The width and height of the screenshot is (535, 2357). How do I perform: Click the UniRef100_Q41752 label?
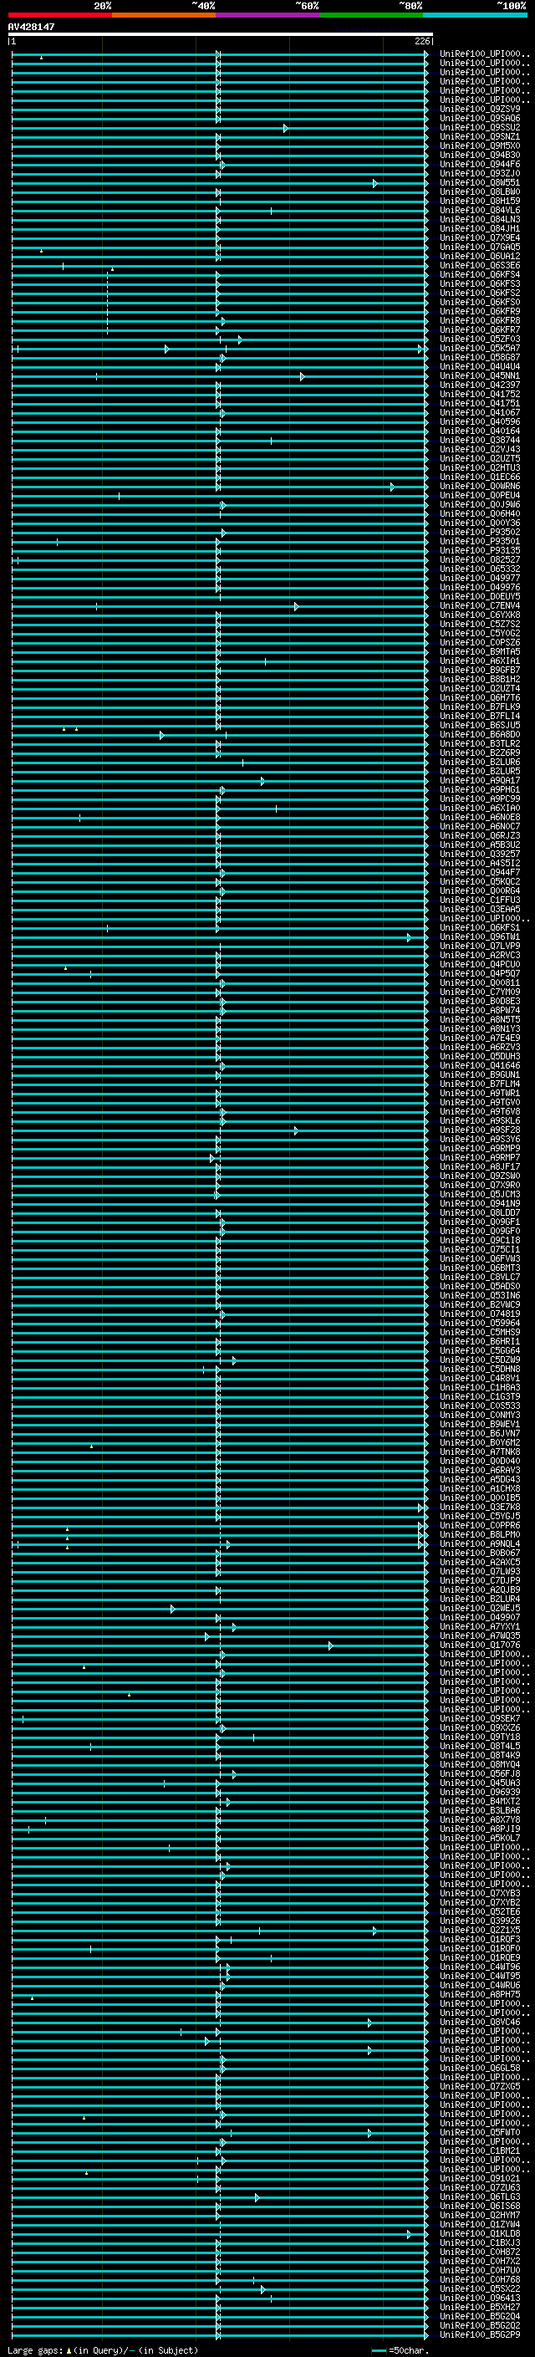480,395
